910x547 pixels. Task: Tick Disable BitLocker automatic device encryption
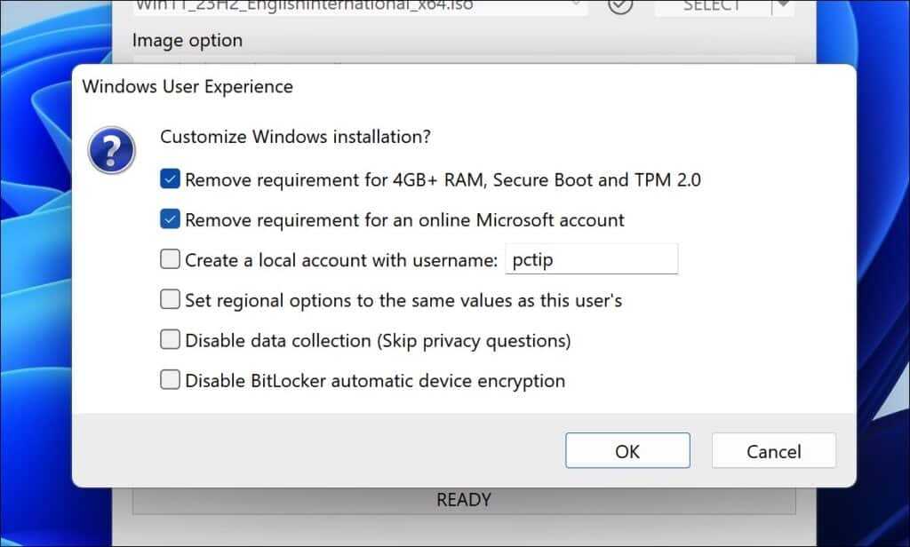171,381
